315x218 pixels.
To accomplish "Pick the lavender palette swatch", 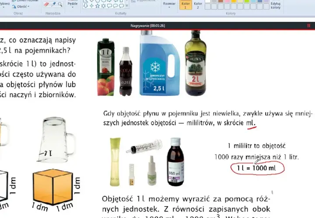I will pyautogui.click(x=266, y=1).
